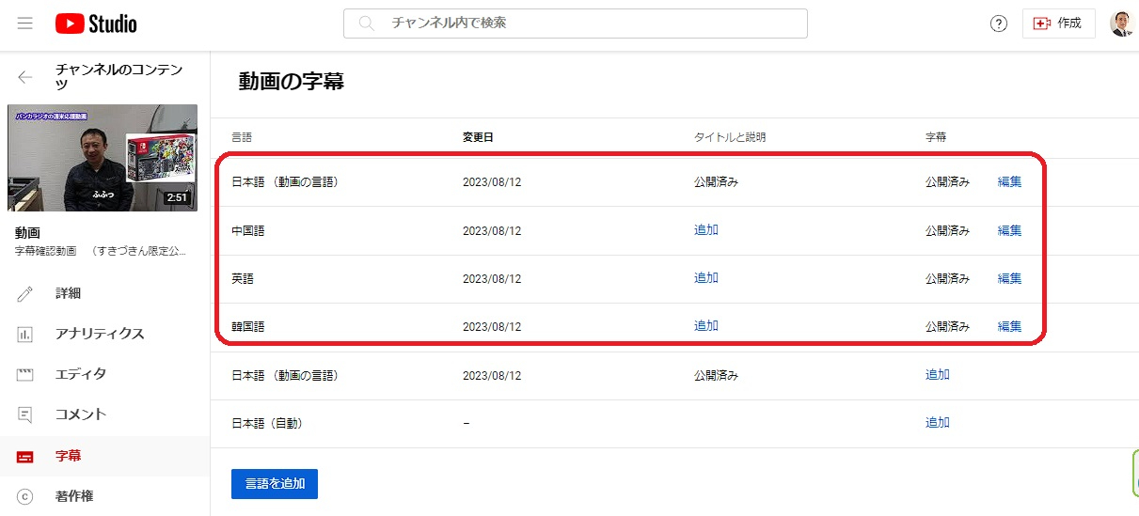Viewport: 1139px width, 516px height.
Task: Add subtitles for 日本語（自動） row
Action: click(937, 423)
